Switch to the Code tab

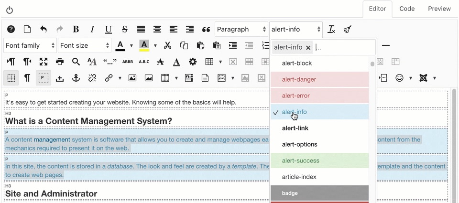[407, 9]
